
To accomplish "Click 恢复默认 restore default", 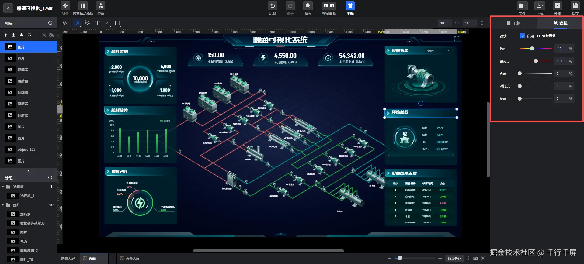I will coord(547,36).
